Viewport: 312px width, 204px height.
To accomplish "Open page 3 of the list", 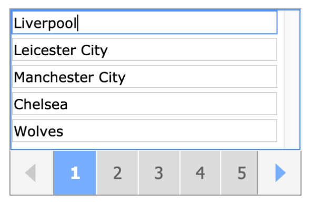I will 159,173.
